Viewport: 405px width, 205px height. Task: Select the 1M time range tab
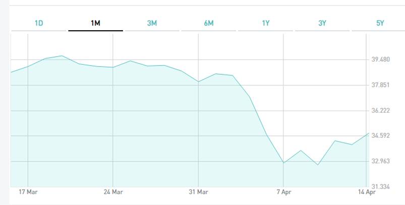point(95,23)
